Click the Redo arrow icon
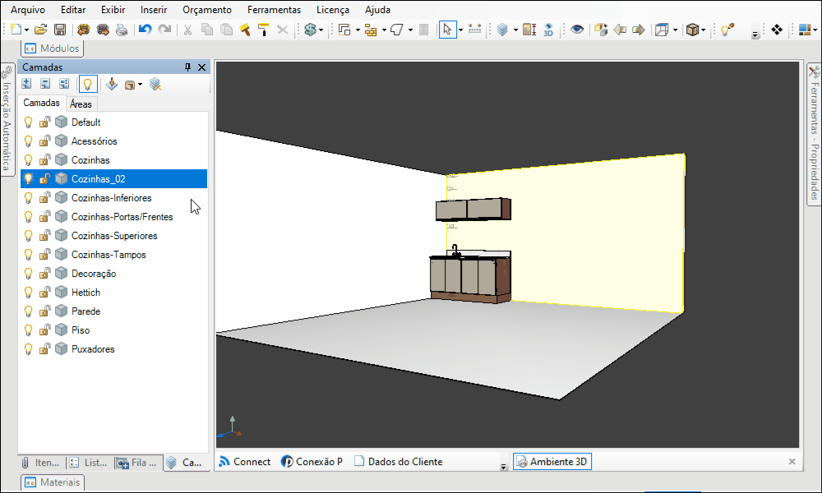 tap(164, 30)
